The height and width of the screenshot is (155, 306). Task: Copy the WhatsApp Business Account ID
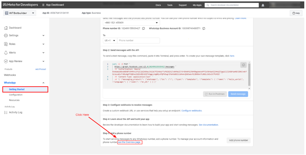(204, 29)
